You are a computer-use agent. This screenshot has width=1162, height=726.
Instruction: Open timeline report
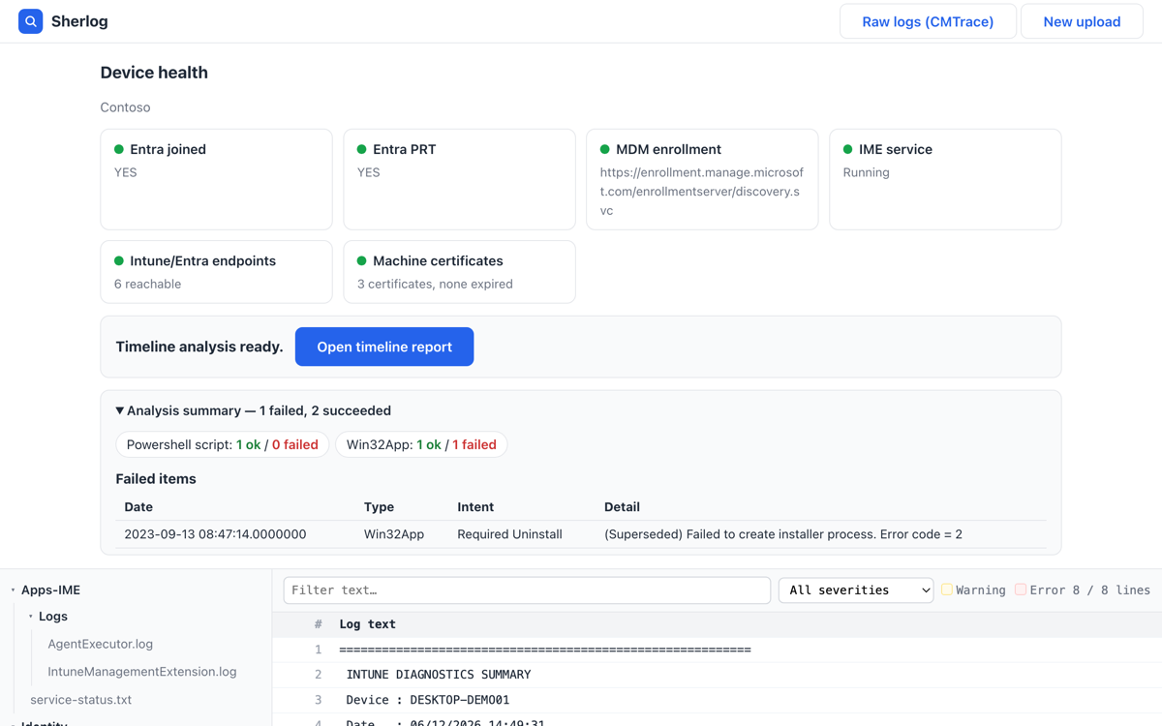click(x=384, y=347)
